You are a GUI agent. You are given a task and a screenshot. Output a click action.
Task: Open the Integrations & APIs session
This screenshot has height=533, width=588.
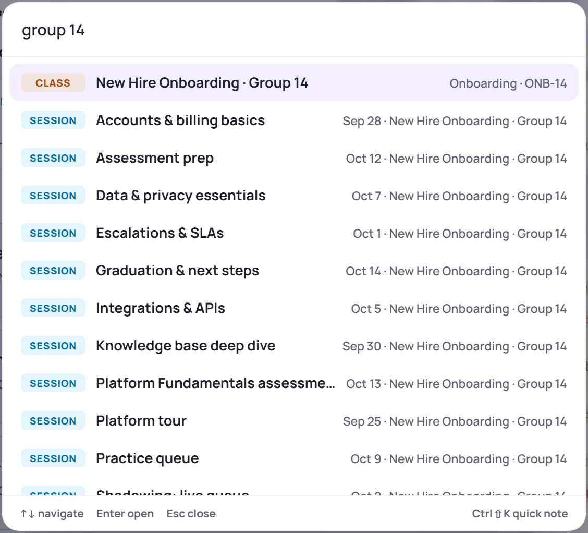293,308
